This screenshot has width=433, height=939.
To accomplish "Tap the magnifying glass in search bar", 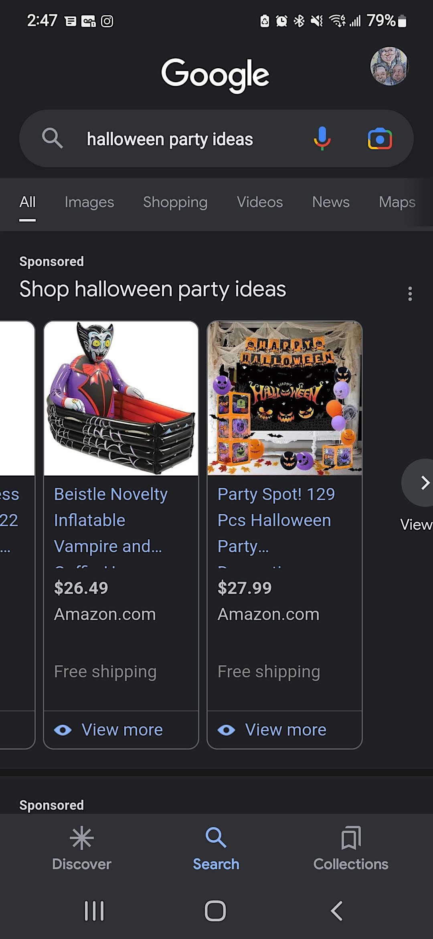I will tap(53, 138).
